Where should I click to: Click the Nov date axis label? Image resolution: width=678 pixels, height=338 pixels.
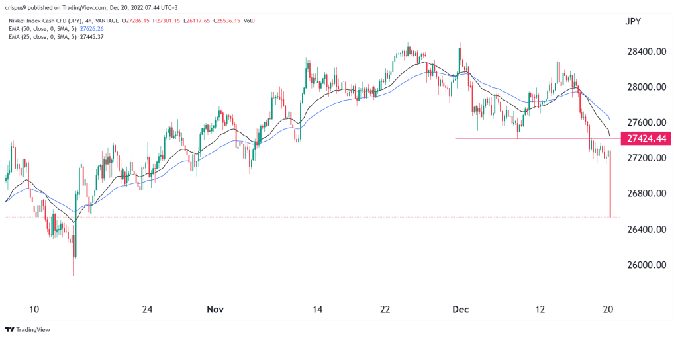215,310
